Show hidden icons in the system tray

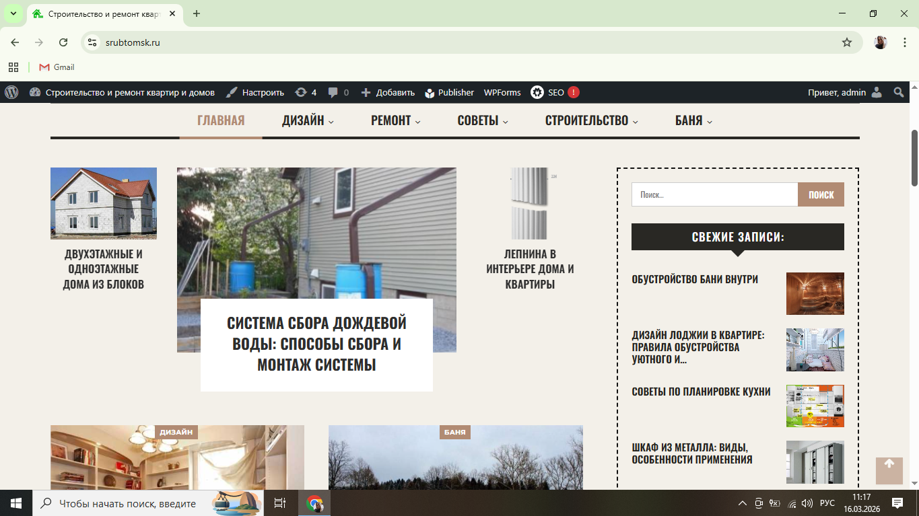pos(743,503)
